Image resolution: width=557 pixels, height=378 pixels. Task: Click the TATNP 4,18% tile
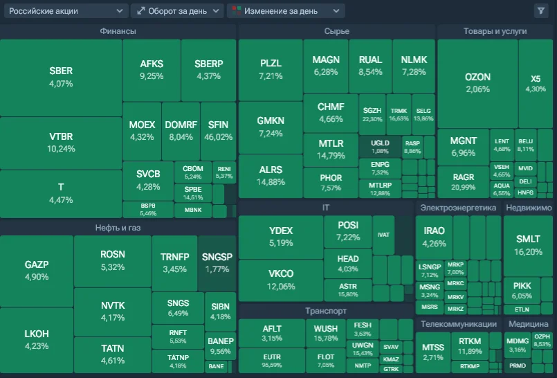tap(178, 361)
